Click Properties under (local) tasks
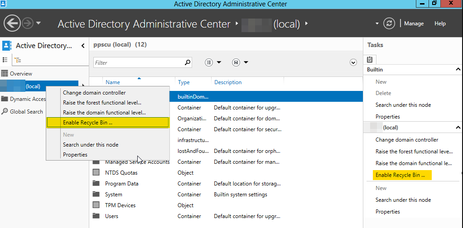Image resolution: width=463 pixels, height=228 pixels. pyautogui.click(x=387, y=212)
